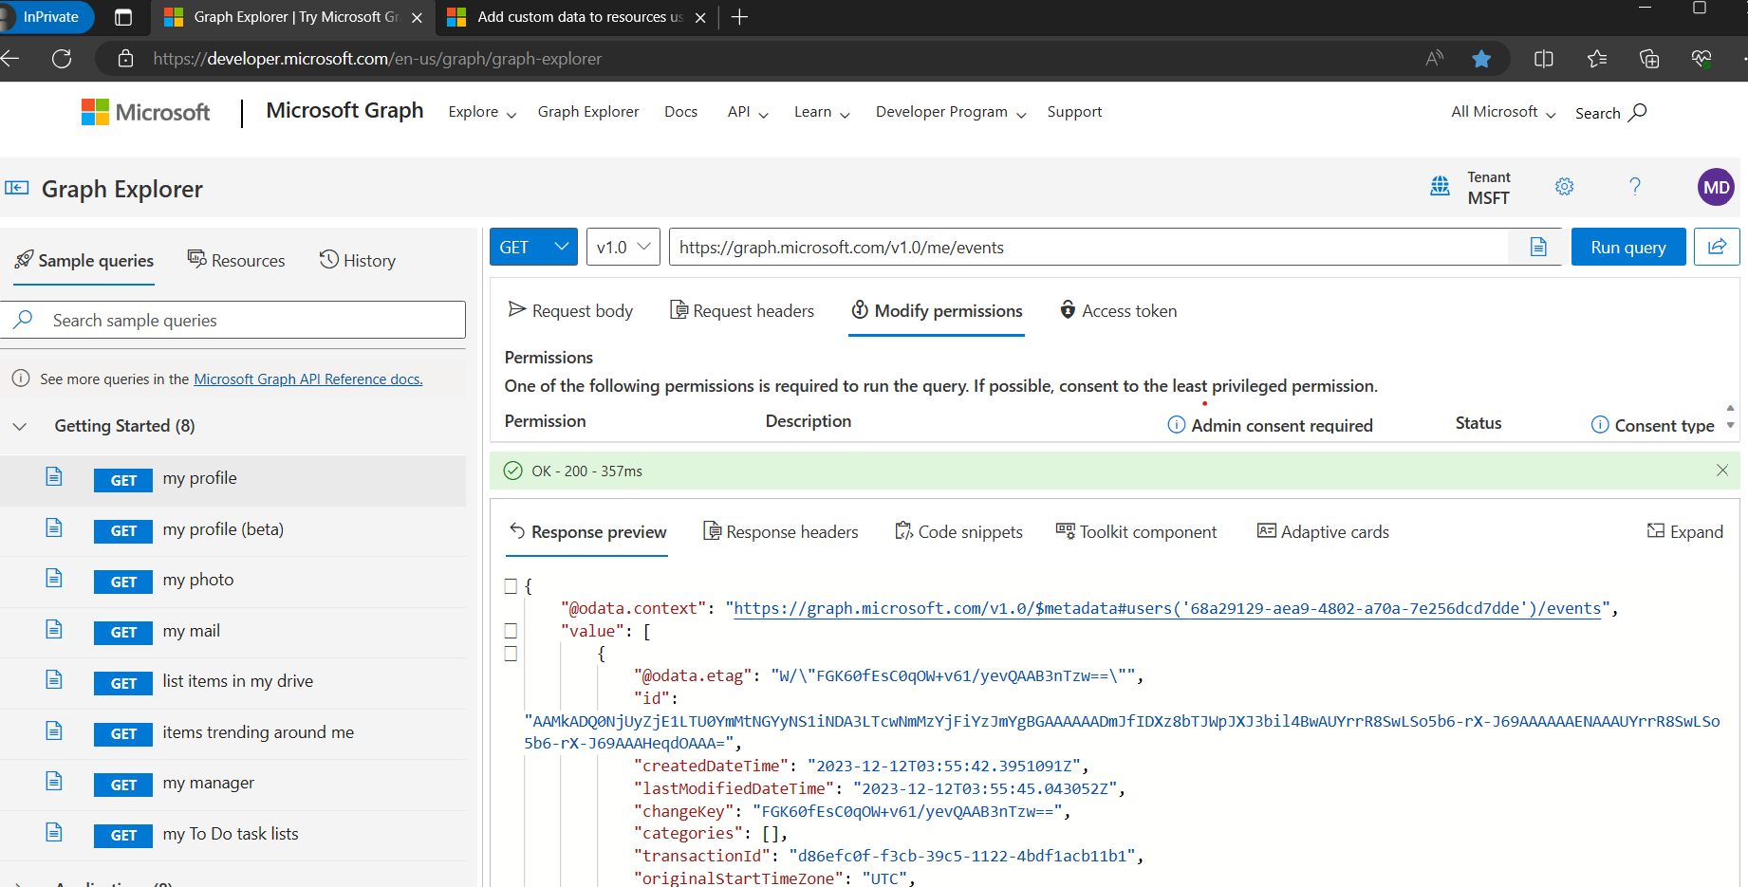Open the Graph Explorer settings gear

(x=1564, y=187)
